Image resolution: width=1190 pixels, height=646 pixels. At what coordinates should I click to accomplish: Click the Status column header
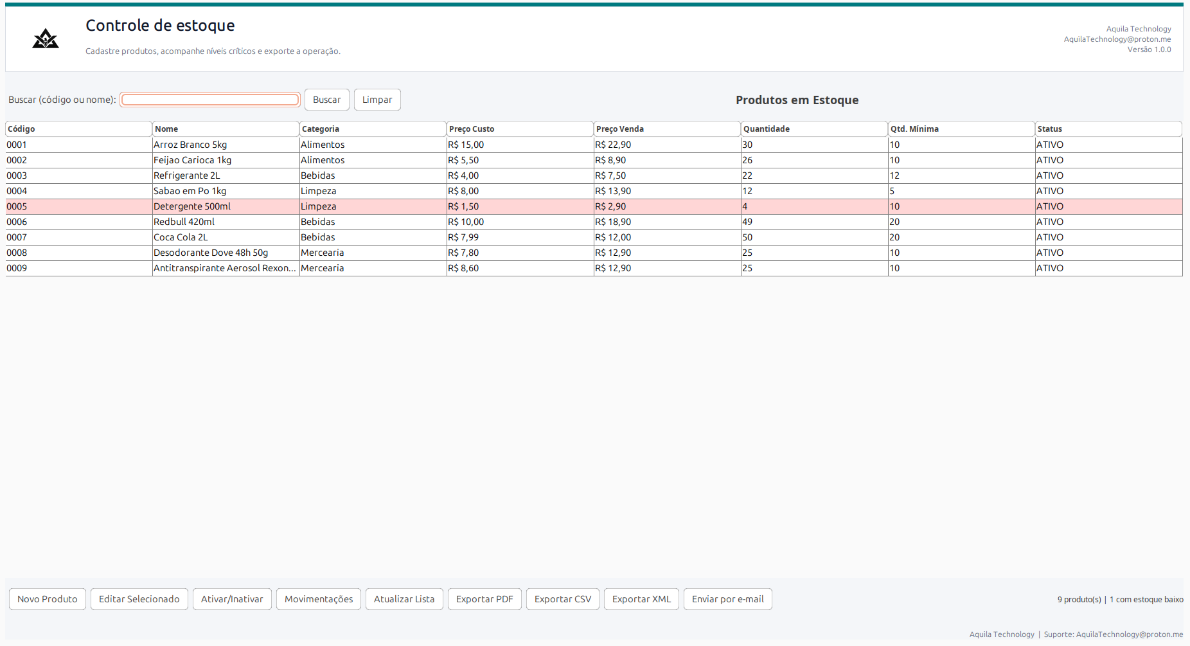coord(1109,129)
